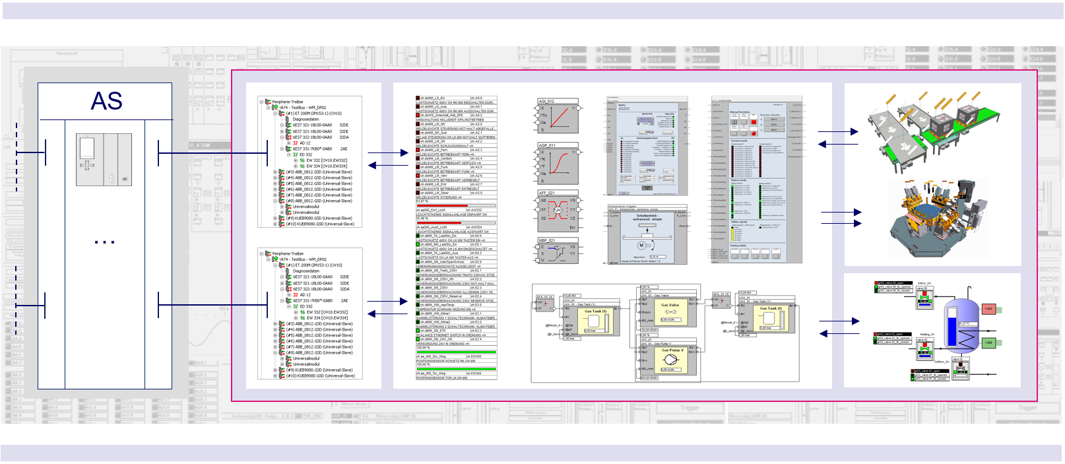Toggle gr03_valve 00_open signal indicator

click(876, 283)
